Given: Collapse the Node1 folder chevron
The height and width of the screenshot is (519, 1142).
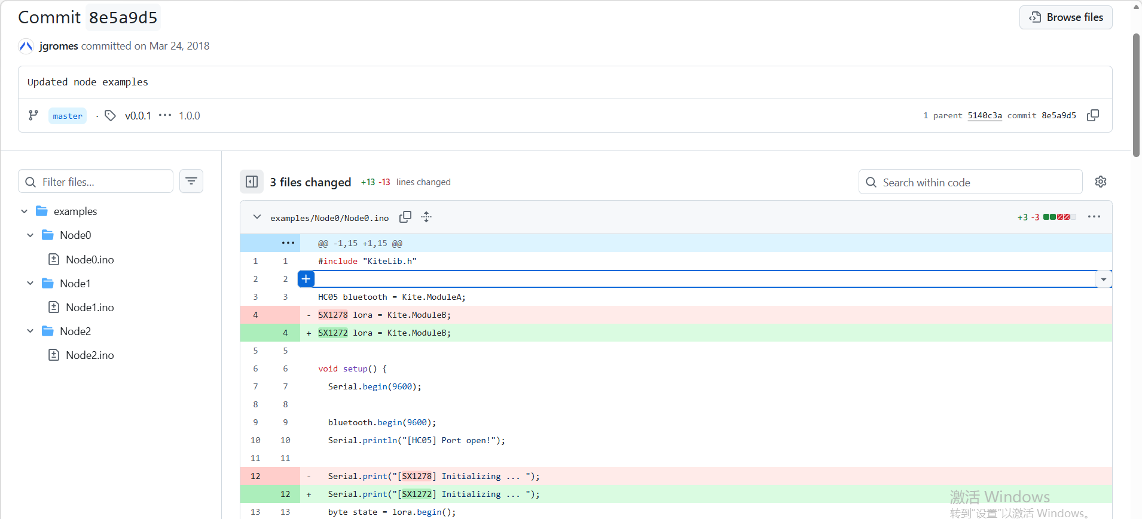Looking at the screenshot, I should pos(30,283).
